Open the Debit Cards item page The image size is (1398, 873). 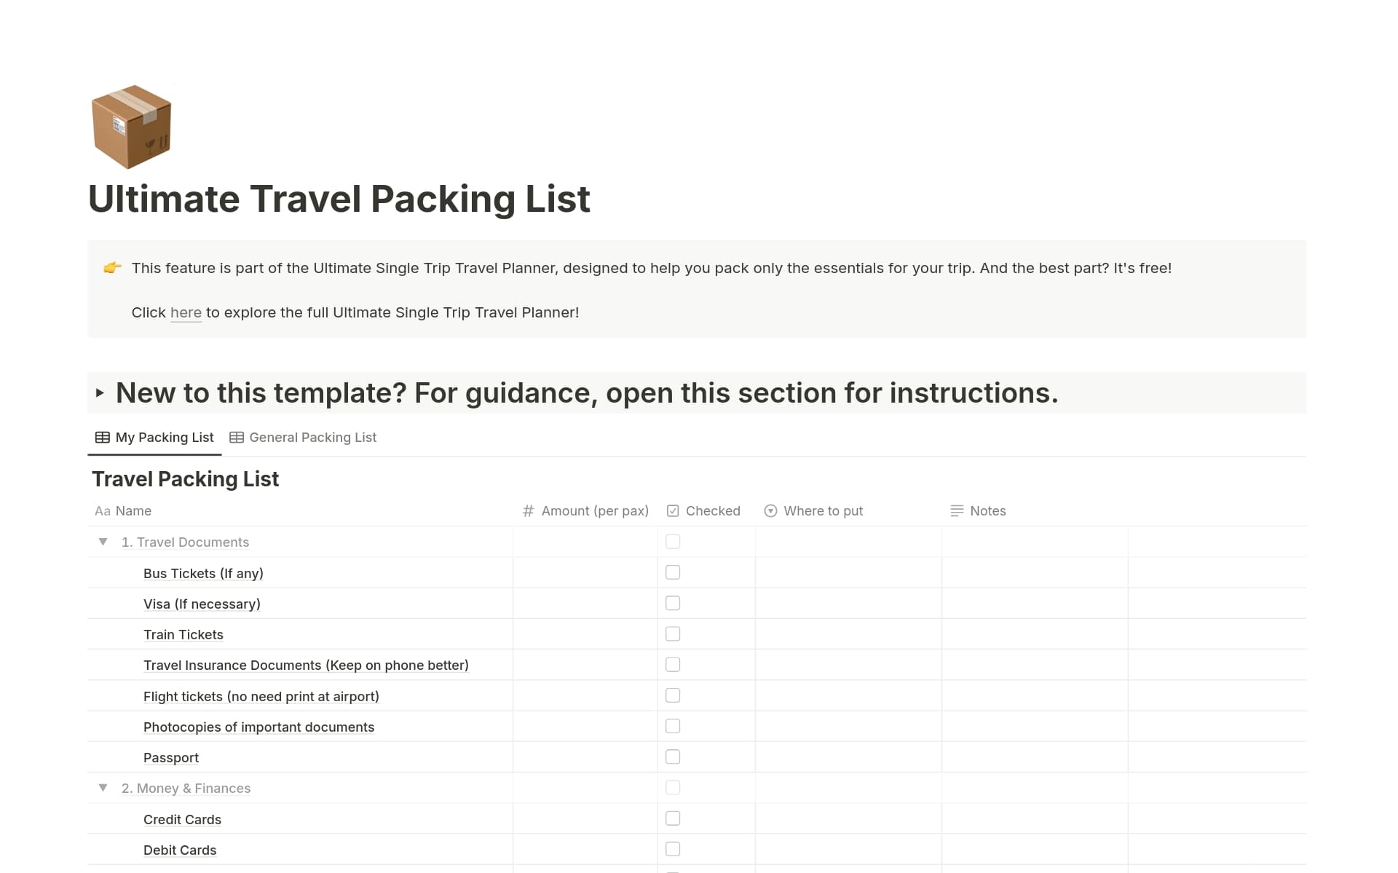(180, 849)
